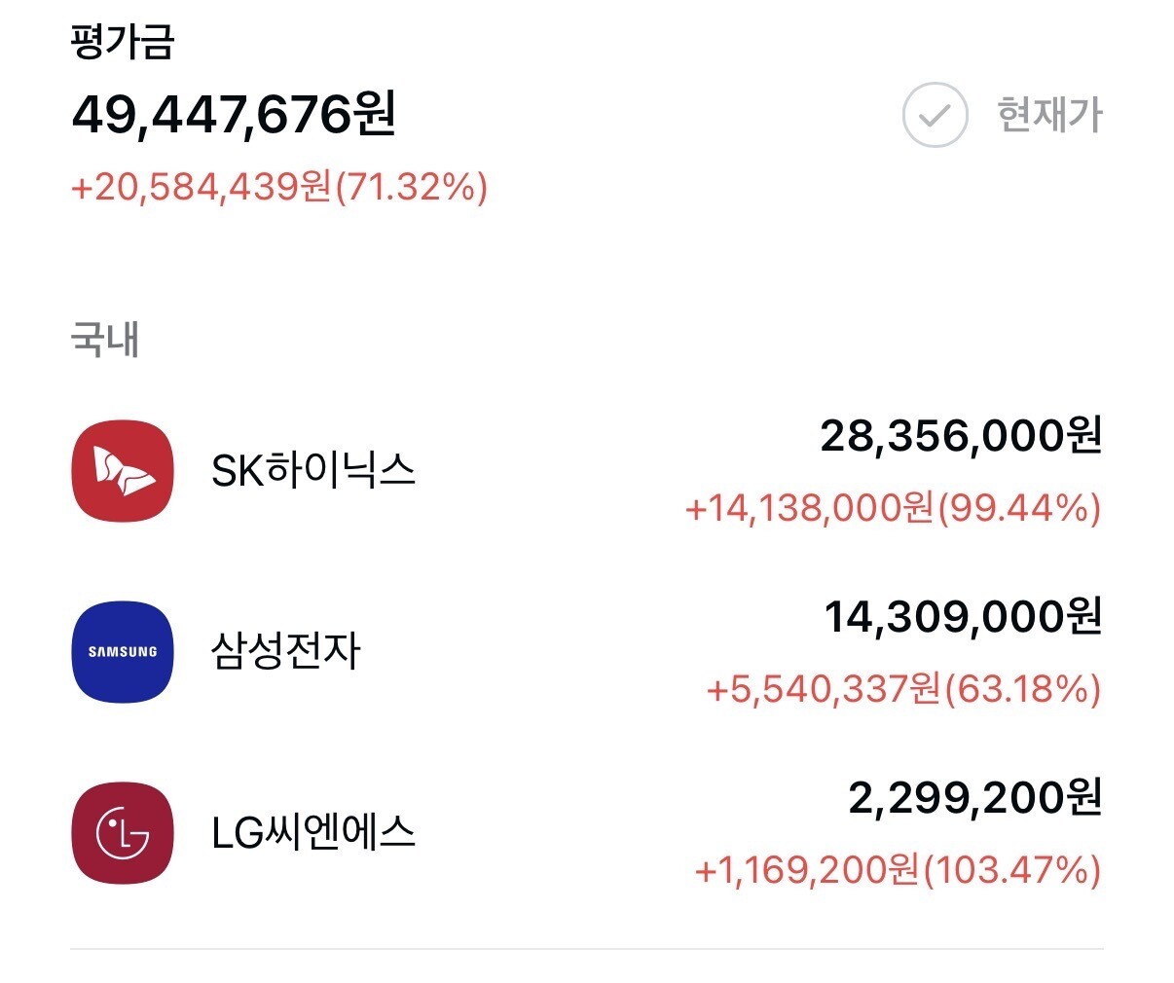The height and width of the screenshot is (983, 1174).
Task: Tap the SK하이닉스 red butterfly logo
Action: click(123, 471)
